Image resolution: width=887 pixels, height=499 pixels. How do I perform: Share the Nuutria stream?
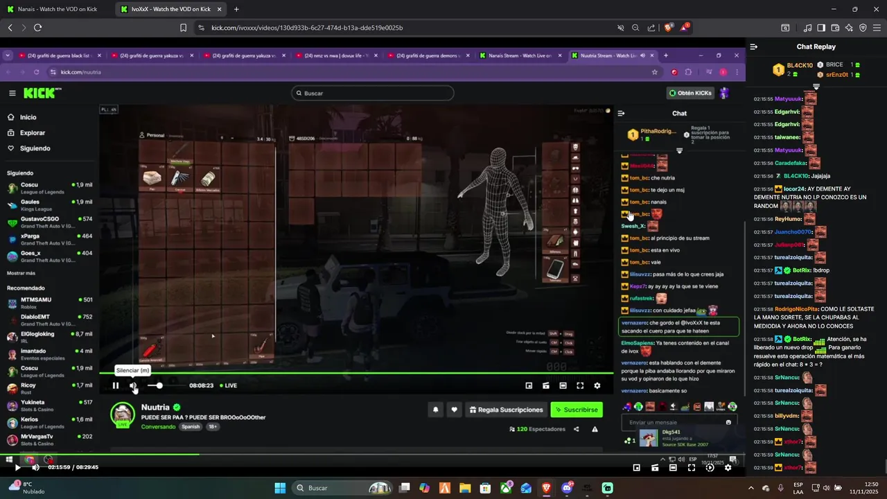(576, 429)
